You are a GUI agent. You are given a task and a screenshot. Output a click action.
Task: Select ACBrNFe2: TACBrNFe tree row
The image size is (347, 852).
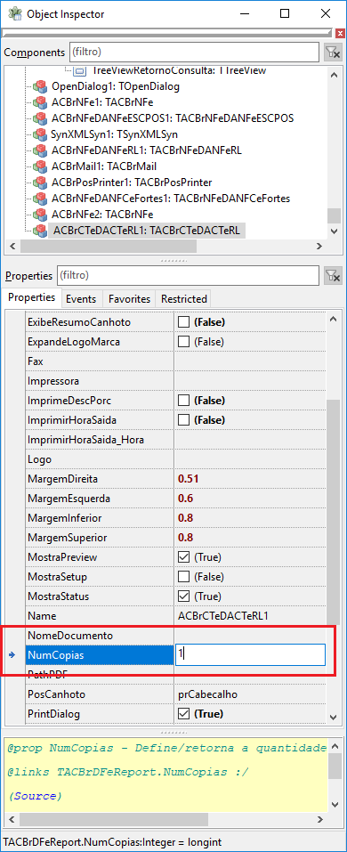(x=102, y=214)
